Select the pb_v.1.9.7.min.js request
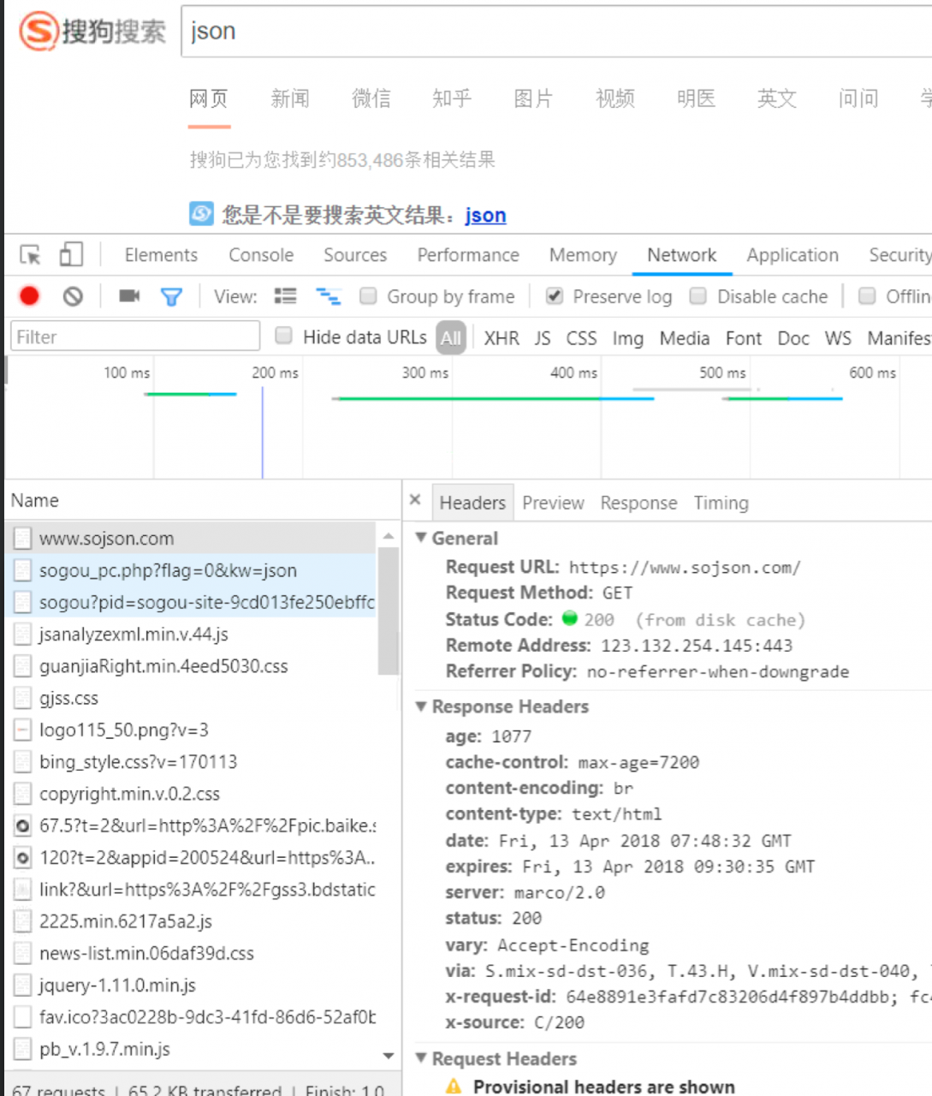This screenshot has height=1096, width=932. tap(191, 1049)
